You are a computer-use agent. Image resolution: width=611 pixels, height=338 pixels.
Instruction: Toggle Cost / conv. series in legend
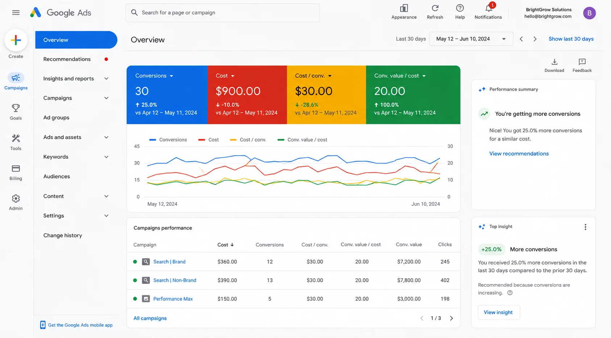pyautogui.click(x=248, y=140)
